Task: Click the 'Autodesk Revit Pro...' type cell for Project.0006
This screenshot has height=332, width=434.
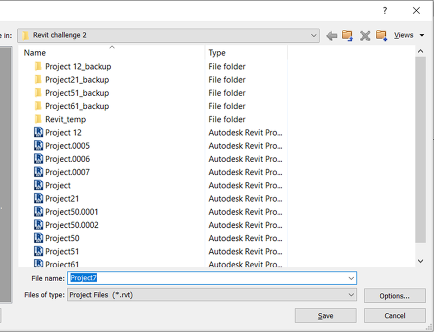Action: pos(246,159)
